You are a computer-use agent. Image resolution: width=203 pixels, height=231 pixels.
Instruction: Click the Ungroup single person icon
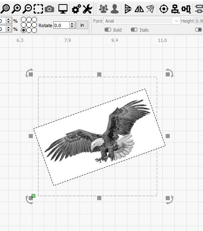[115, 9]
